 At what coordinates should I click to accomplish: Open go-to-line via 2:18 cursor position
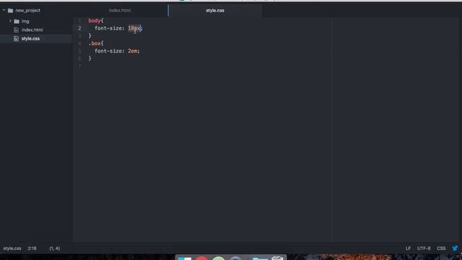(32, 248)
